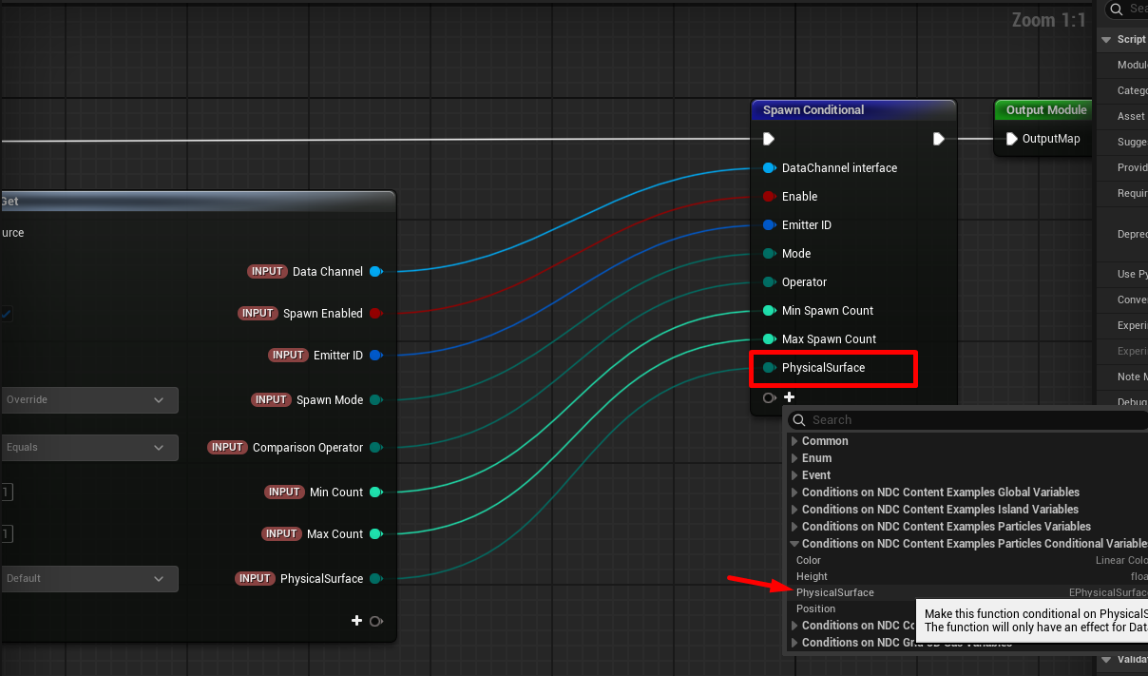Image resolution: width=1148 pixels, height=676 pixels.
Task: Add a new pin to Spawn Conditional
Action: [x=789, y=397]
